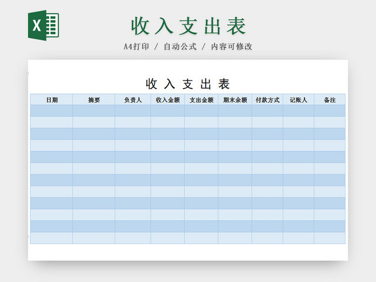The image size is (376, 282).
Task: Select the 负责人 column header
Action: (x=133, y=100)
